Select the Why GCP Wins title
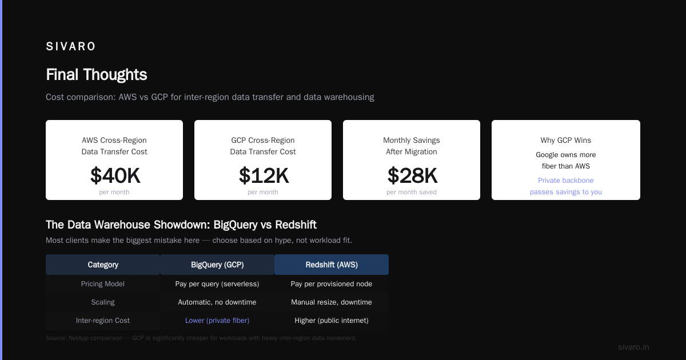Viewport: 686px width, 360px height. coord(566,140)
